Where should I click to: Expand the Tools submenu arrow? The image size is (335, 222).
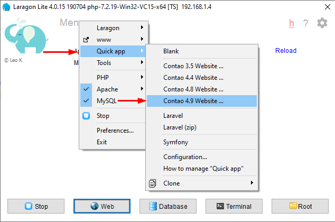pyautogui.click(x=142, y=62)
